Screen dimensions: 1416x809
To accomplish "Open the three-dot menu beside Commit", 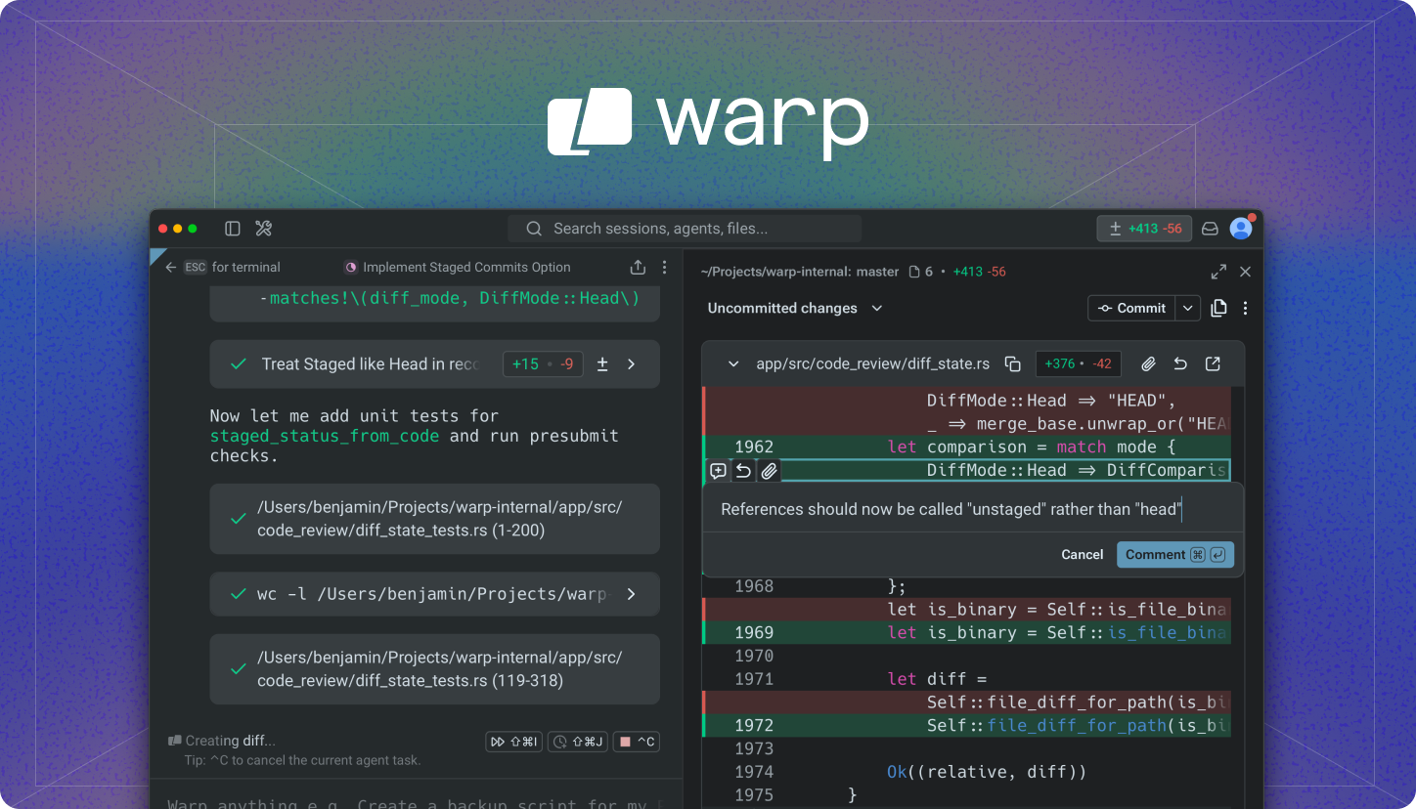I will coord(1245,308).
